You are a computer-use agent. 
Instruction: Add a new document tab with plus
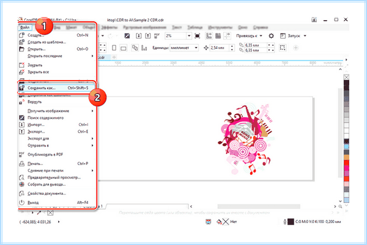(x=114, y=57)
